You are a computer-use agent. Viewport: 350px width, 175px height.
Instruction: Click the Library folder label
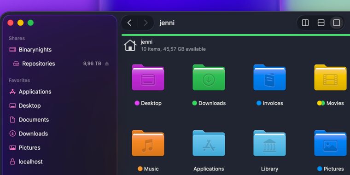pos(270,169)
